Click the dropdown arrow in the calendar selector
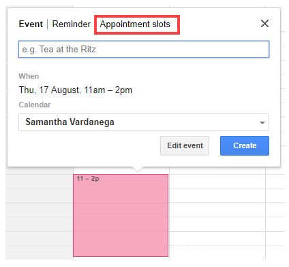 tap(262, 123)
